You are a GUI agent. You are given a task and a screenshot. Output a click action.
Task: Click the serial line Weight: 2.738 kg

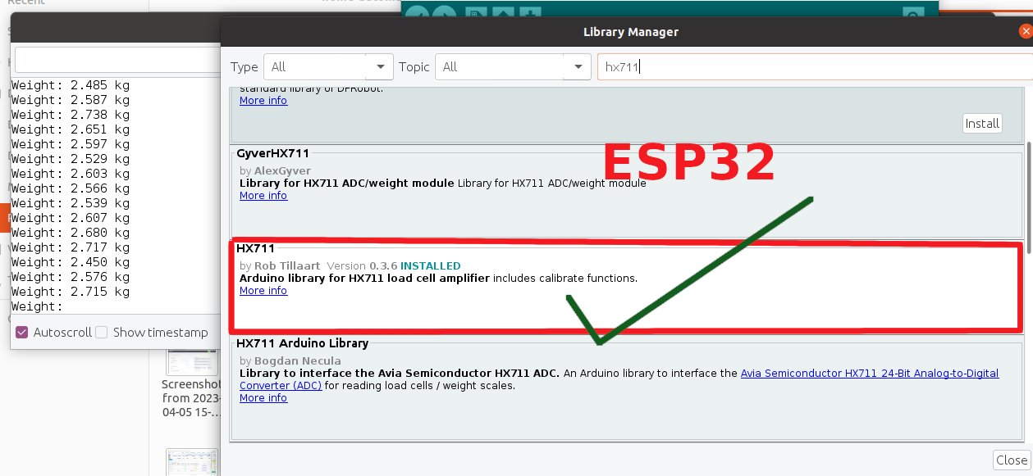(71, 114)
